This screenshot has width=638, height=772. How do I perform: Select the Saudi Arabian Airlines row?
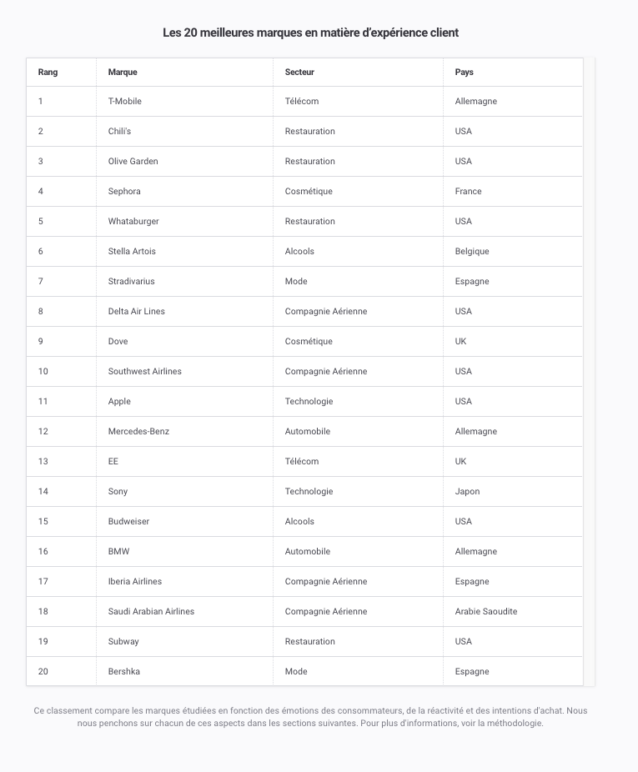[304, 611]
